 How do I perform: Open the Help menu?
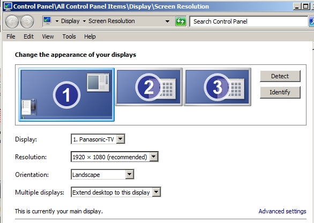[90, 36]
